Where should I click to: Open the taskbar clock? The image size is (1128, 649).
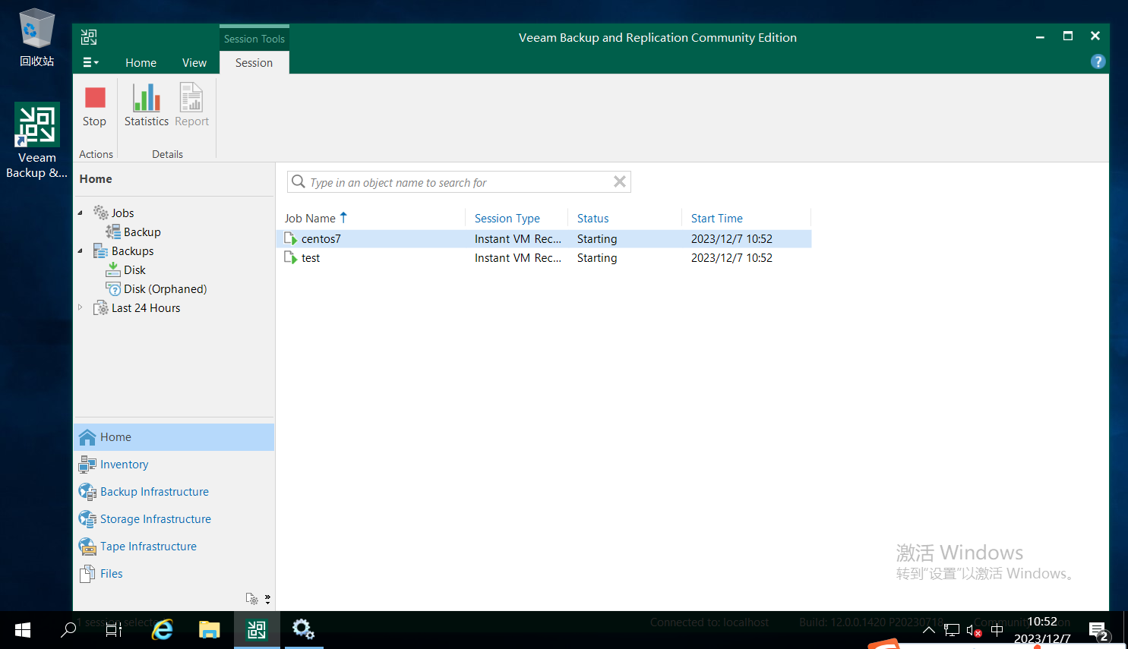point(1042,630)
